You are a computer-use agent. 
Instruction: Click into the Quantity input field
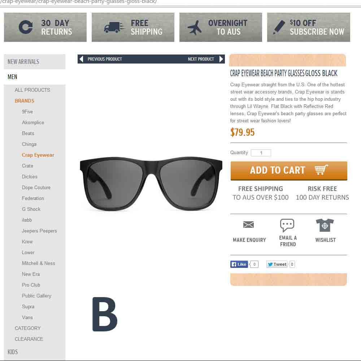point(261,153)
